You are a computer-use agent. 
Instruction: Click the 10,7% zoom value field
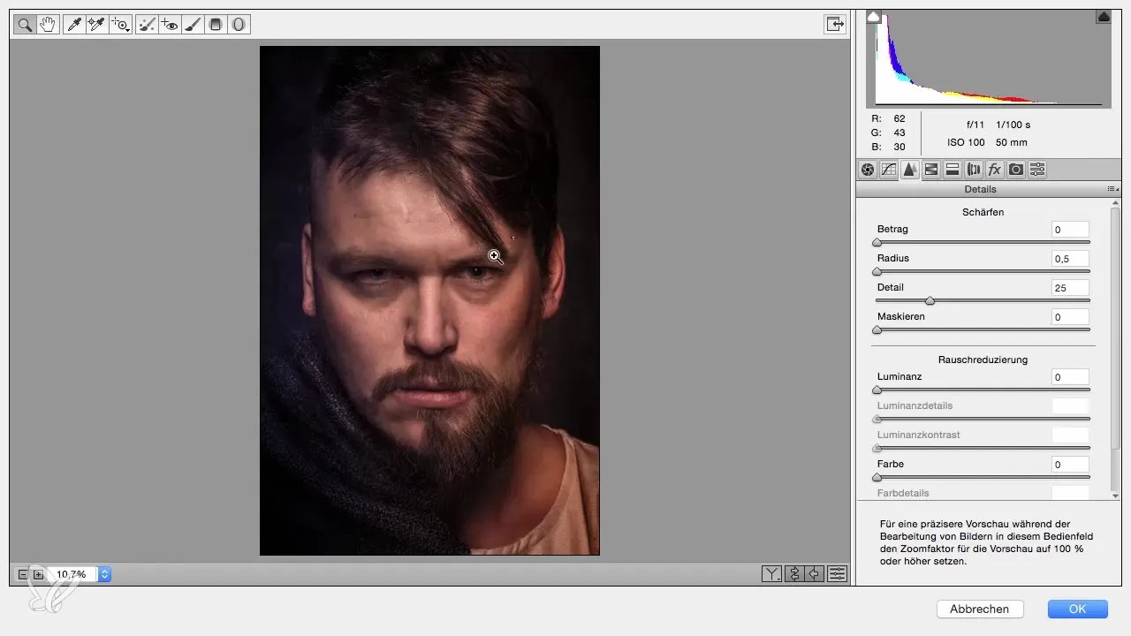point(72,574)
